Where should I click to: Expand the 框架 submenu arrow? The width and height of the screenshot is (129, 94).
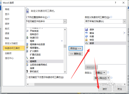pyautogui.click(x=62, y=41)
